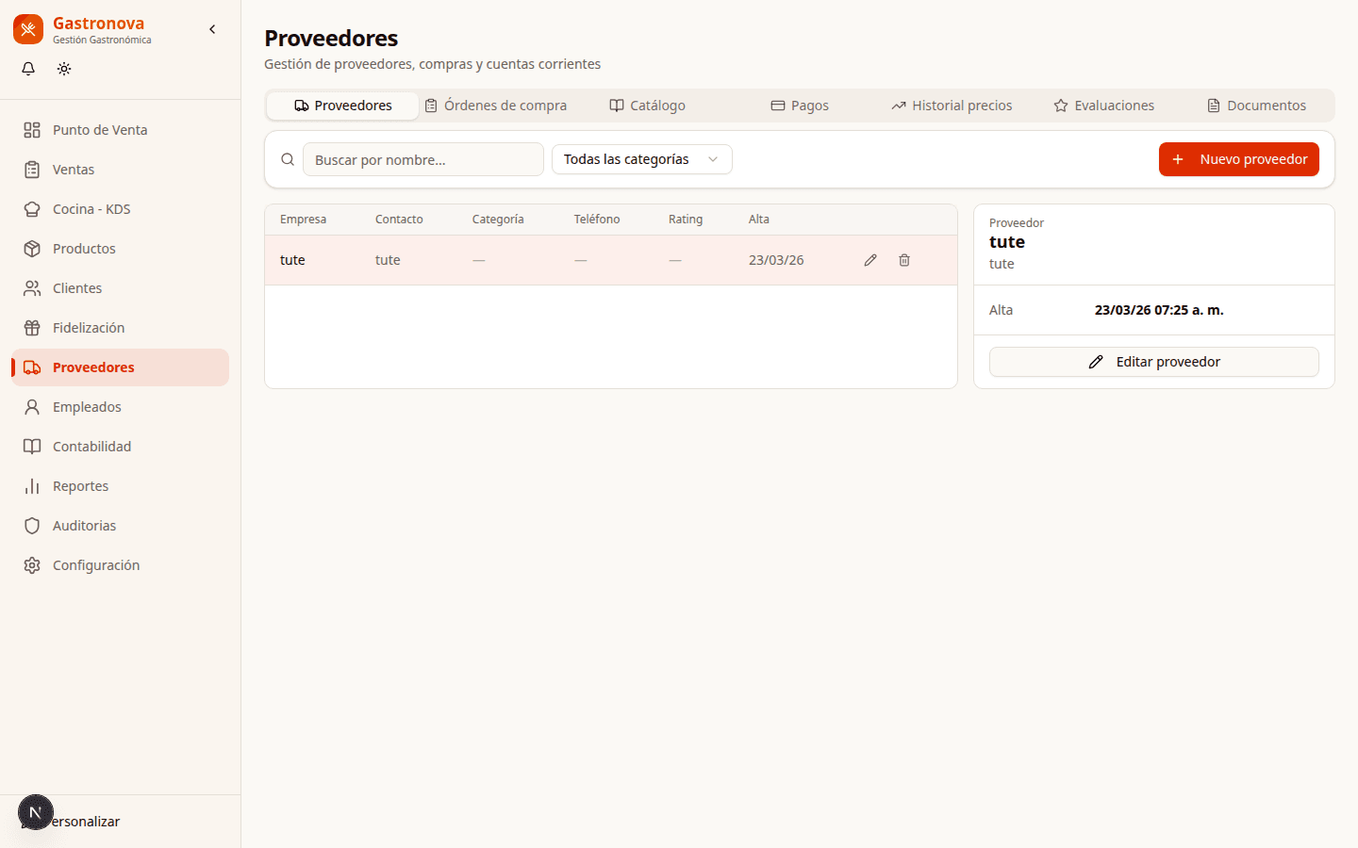Click the Nuevo proveedor button
Screen dimensions: 1358x848
click(1238, 159)
